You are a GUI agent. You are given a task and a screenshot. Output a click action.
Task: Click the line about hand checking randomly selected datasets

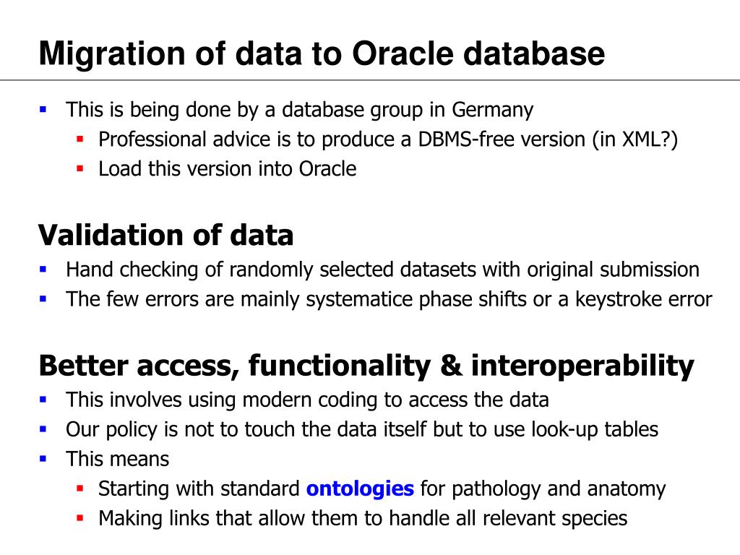pos(383,270)
